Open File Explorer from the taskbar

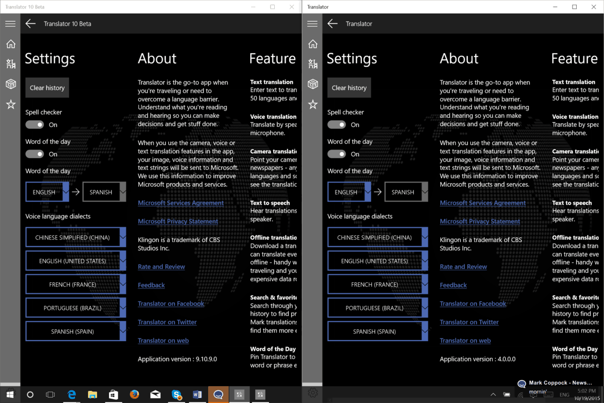click(92, 395)
